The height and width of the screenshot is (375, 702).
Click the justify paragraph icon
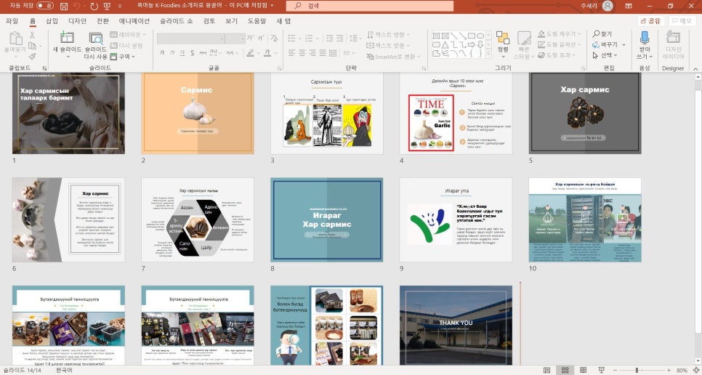click(323, 53)
